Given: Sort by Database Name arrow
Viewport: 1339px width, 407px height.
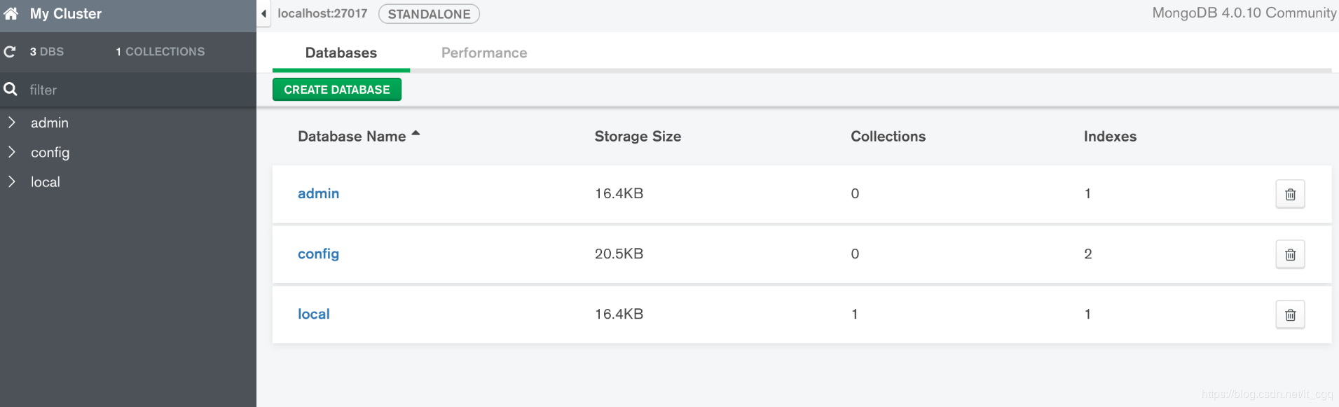Looking at the screenshot, I should [416, 133].
